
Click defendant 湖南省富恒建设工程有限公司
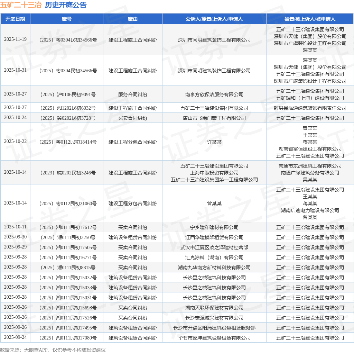click(x=310, y=149)
